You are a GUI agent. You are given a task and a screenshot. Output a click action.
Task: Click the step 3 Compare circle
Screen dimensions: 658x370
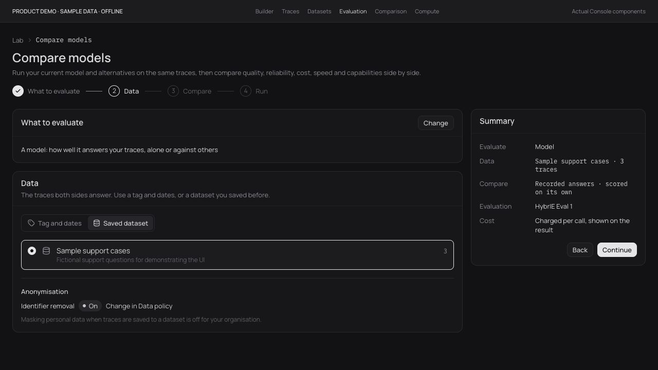173,91
